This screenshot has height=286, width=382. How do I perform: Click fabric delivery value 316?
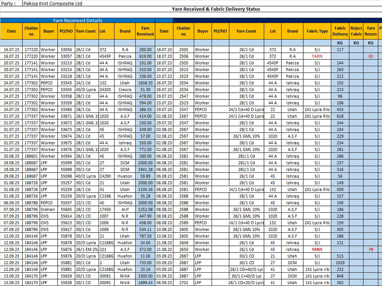pos(340,170)
